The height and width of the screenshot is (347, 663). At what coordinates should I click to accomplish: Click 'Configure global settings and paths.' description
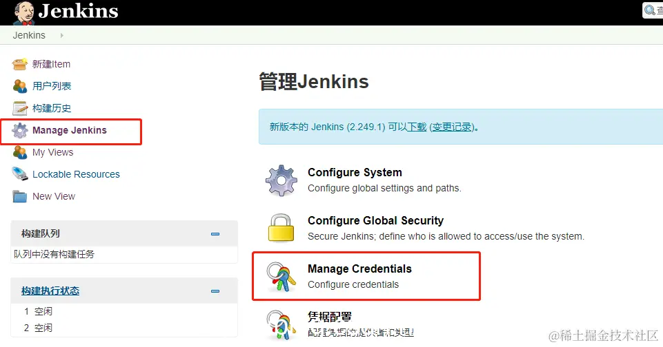(384, 188)
